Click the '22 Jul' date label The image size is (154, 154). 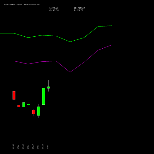[33, 147]
